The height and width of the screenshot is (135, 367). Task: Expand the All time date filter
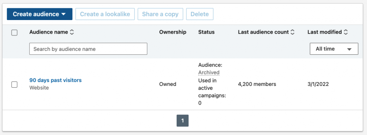pyautogui.click(x=334, y=49)
